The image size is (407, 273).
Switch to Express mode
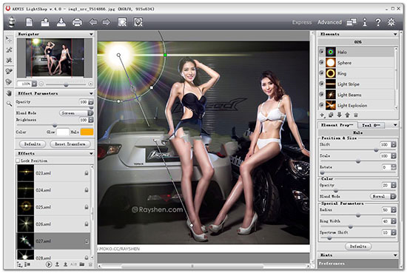point(302,22)
